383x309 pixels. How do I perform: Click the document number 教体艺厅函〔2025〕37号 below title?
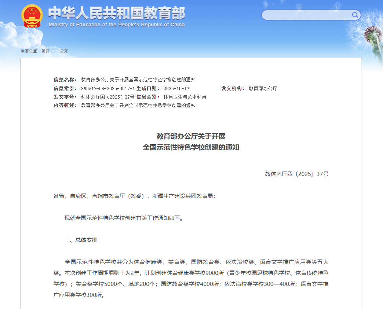point(297,174)
